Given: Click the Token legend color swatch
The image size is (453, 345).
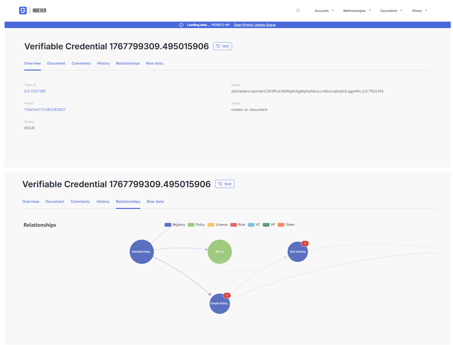Looking at the screenshot, I should 281,225.
